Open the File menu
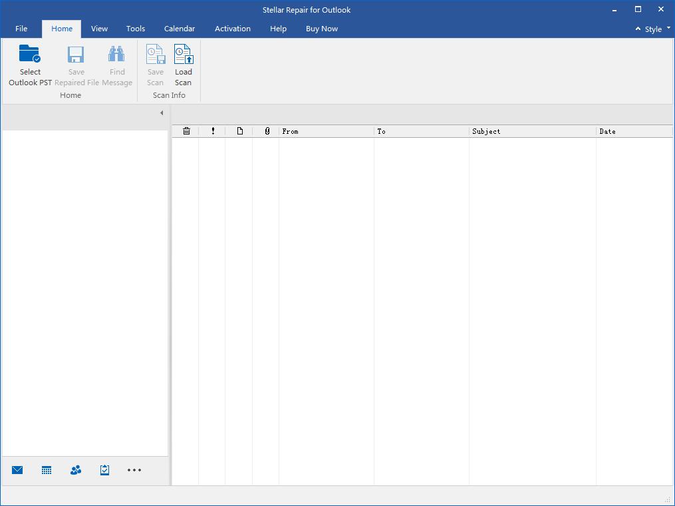The image size is (675, 506). click(x=21, y=29)
